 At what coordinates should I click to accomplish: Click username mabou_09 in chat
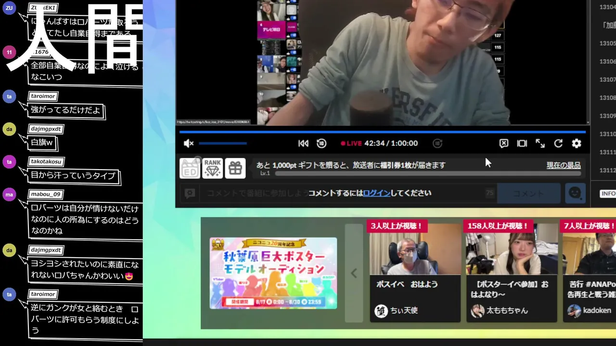click(x=46, y=194)
